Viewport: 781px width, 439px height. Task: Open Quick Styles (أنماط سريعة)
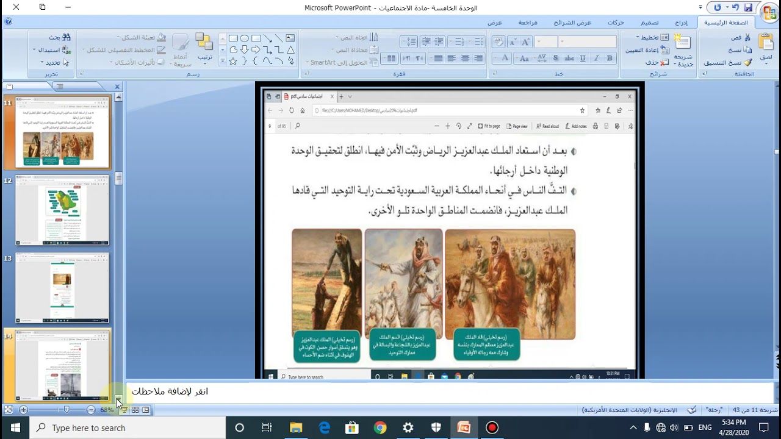181,50
